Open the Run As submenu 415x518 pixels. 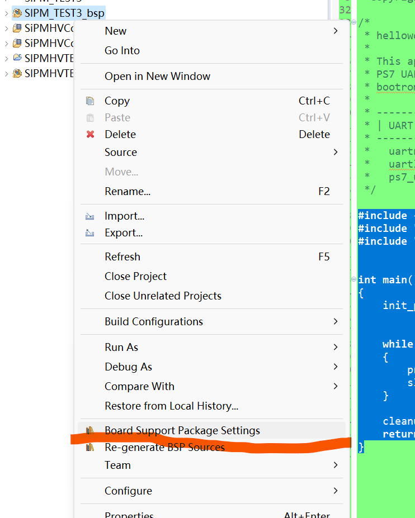tap(211, 347)
